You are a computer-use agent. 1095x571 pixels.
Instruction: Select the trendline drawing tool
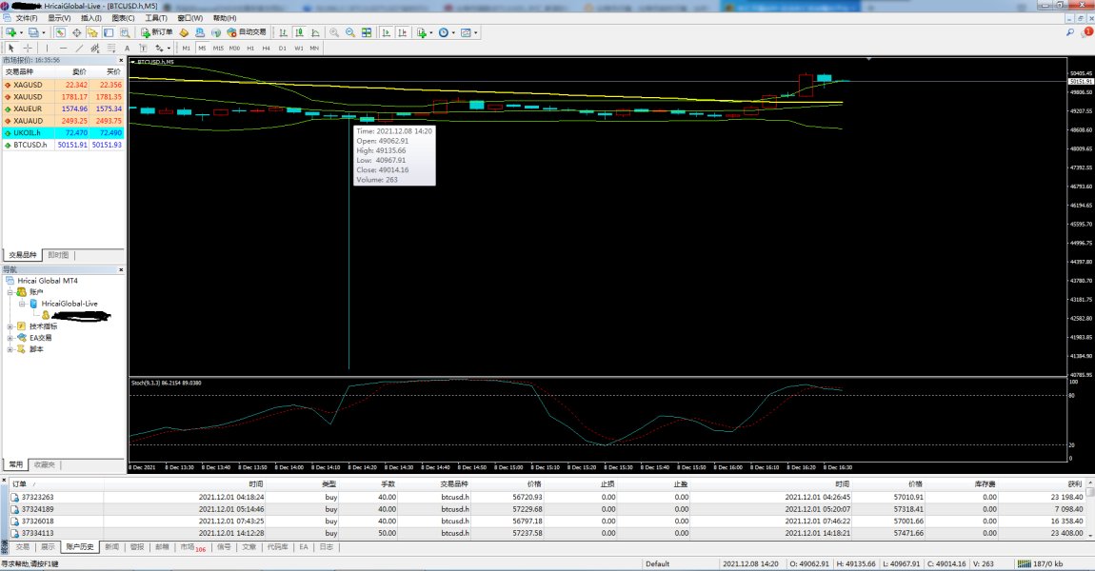click(x=78, y=48)
